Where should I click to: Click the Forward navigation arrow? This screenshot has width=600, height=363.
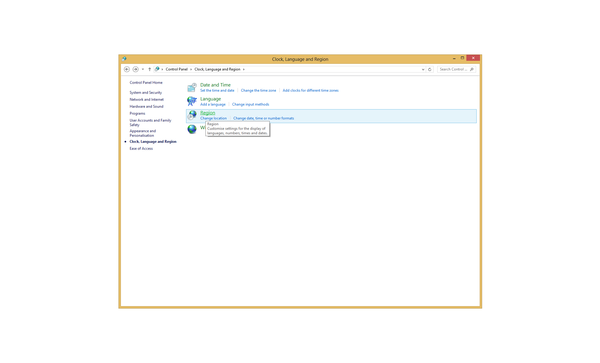135,69
